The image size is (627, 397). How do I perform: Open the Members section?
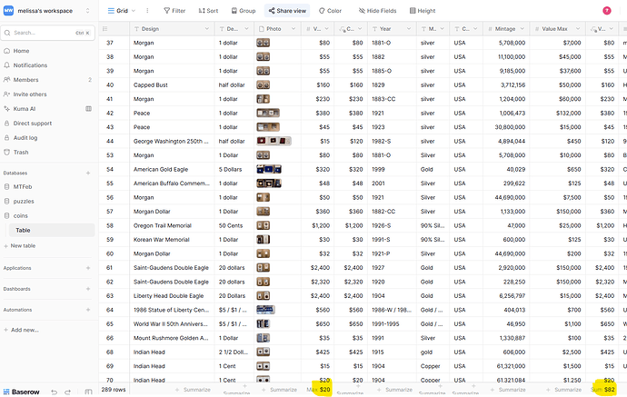tap(25, 80)
